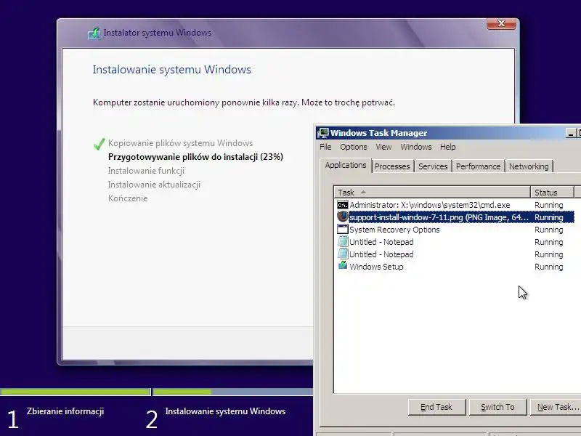
Task: Click the System Recovery Options window icon
Action: coord(342,229)
